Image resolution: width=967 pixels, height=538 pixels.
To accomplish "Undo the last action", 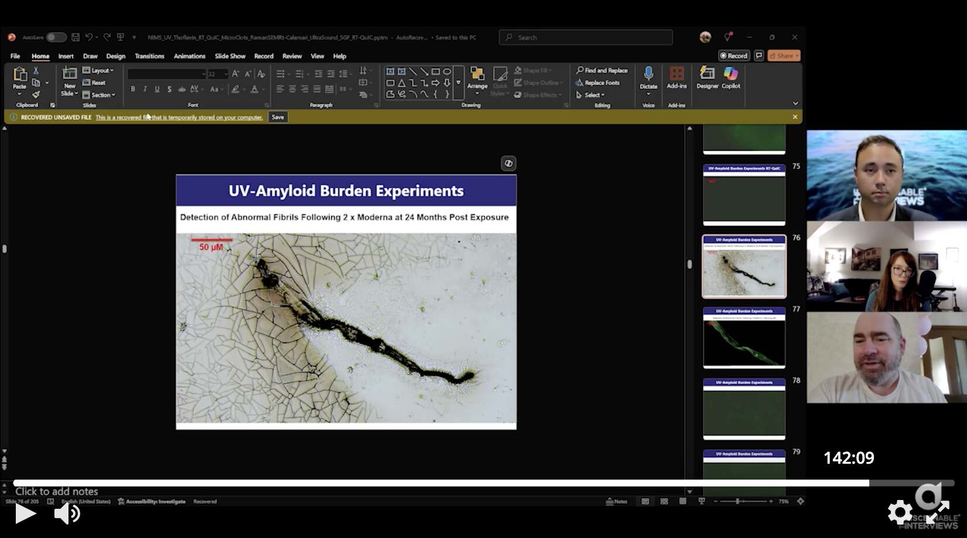I will pos(89,37).
